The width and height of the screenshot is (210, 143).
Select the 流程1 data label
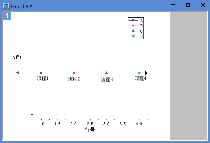[x=43, y=78]
